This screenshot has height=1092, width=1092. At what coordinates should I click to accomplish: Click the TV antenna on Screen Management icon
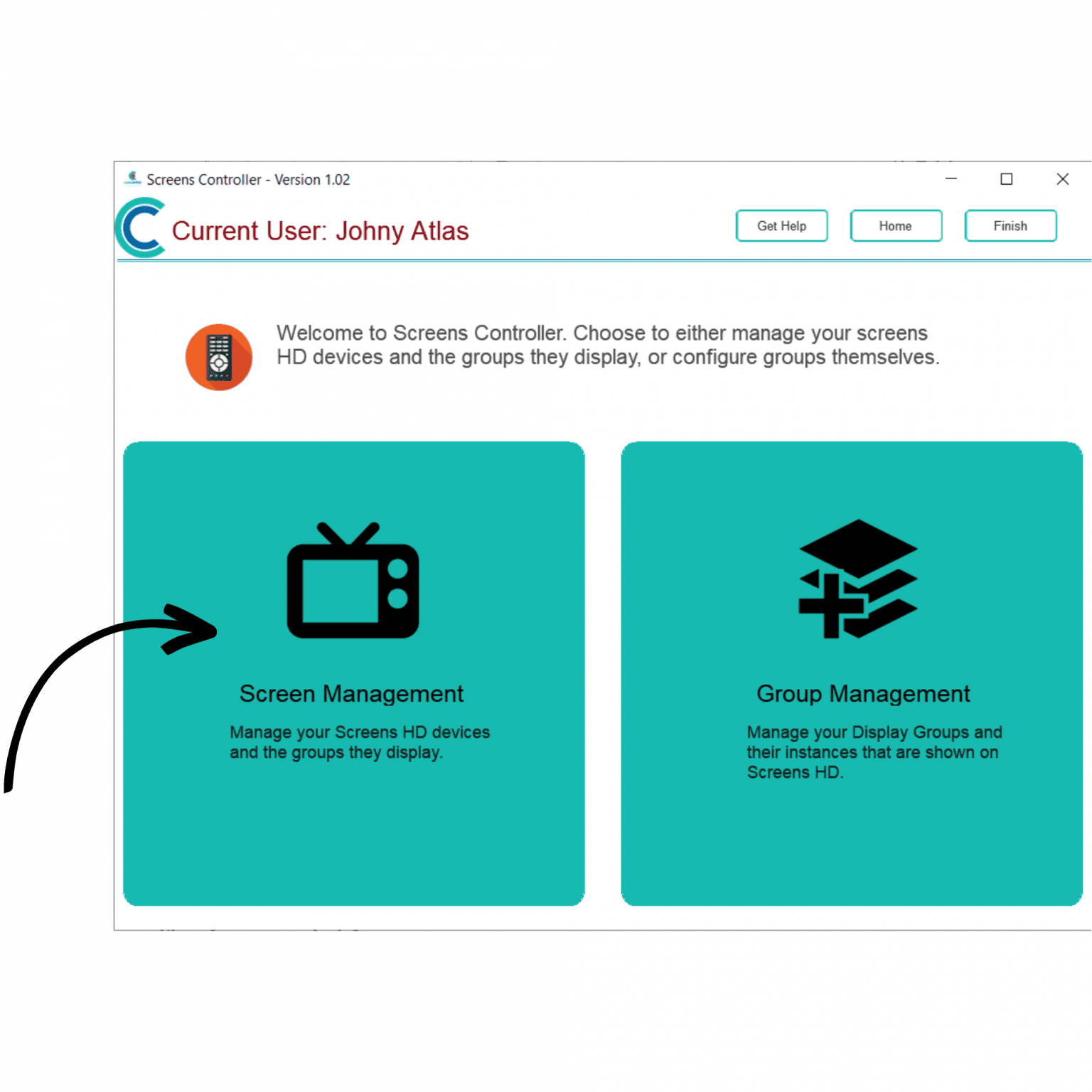348,533
